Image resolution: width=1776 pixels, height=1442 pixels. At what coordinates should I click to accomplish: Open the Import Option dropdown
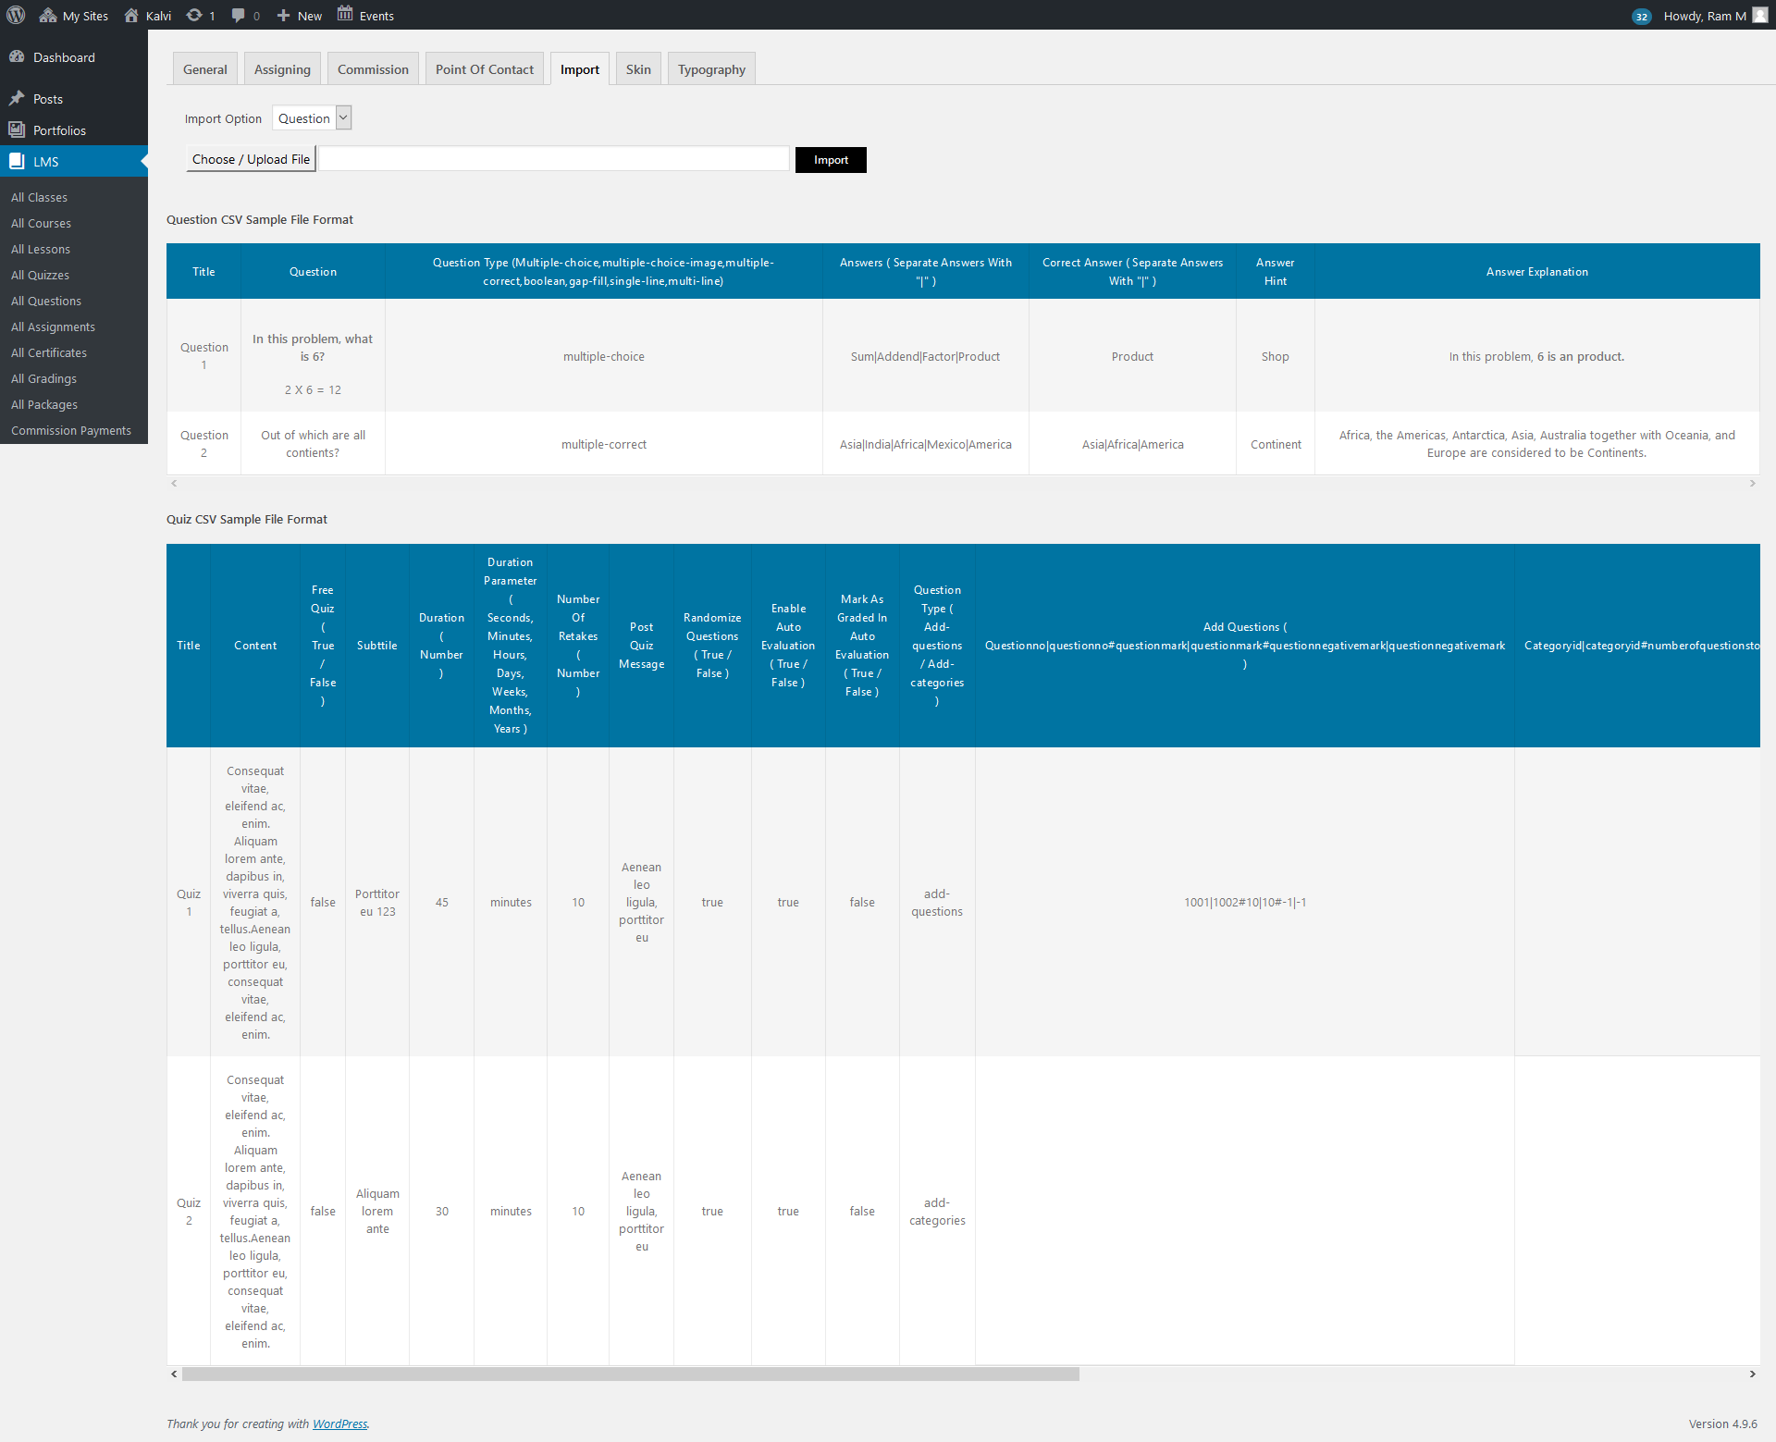click(313, 117)
